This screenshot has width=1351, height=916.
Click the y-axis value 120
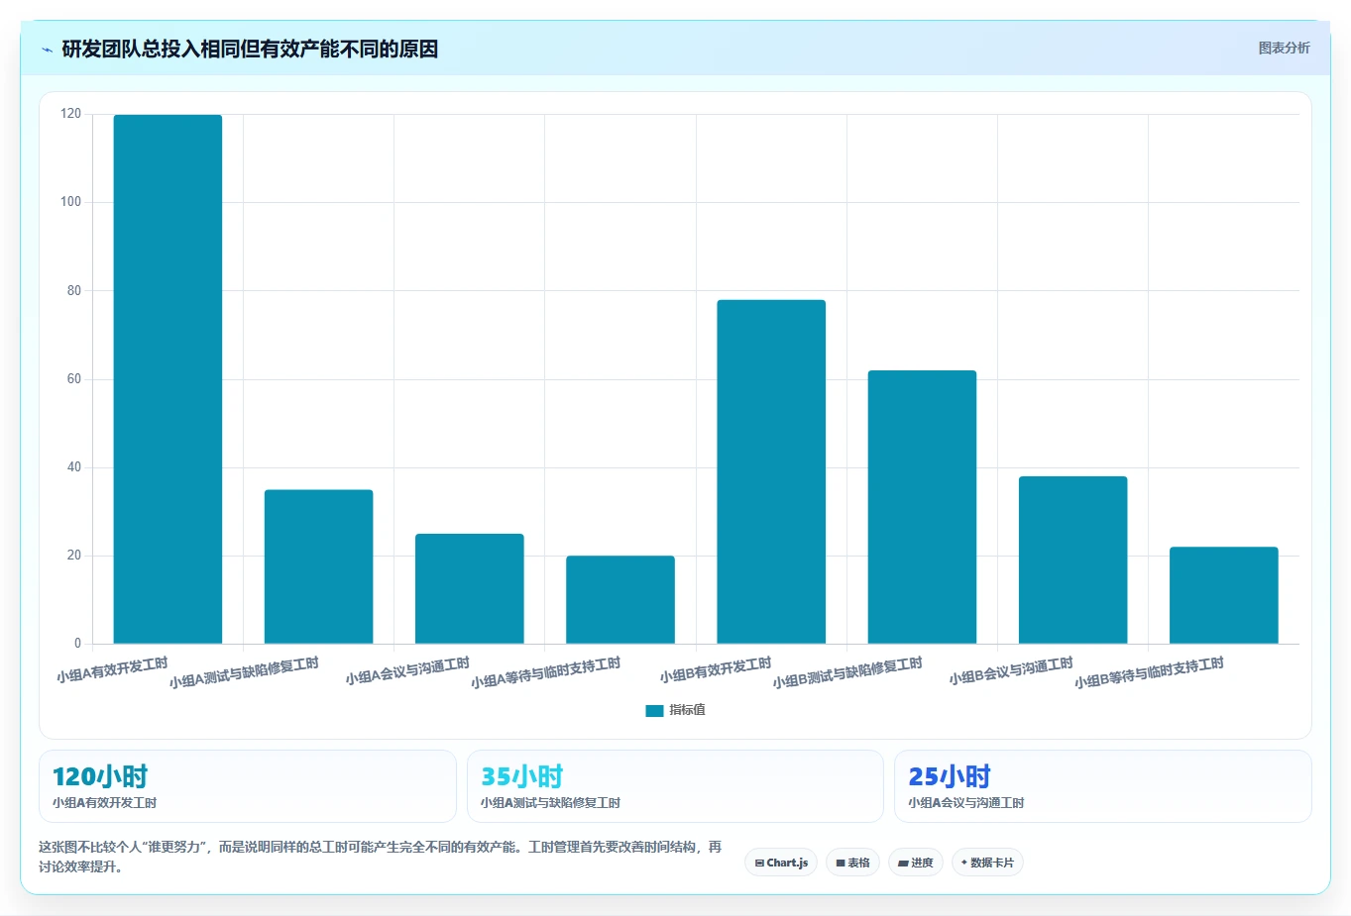(70, 114)
